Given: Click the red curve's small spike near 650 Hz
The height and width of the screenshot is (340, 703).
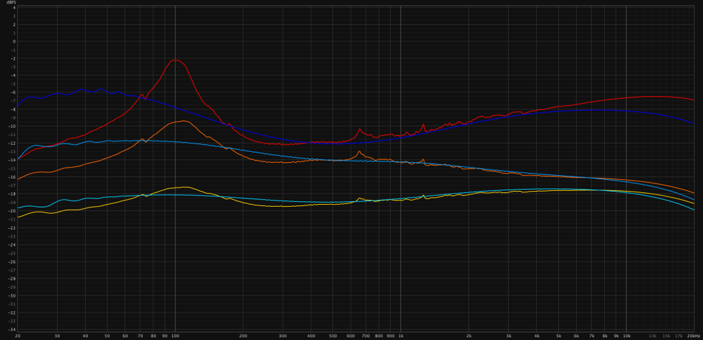Looking at the screenshot, I should click(360, 128).
